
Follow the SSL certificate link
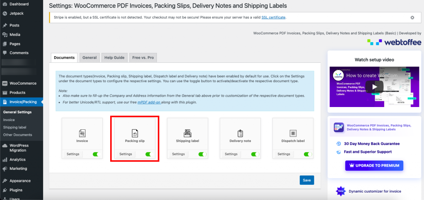pos(273,17)
